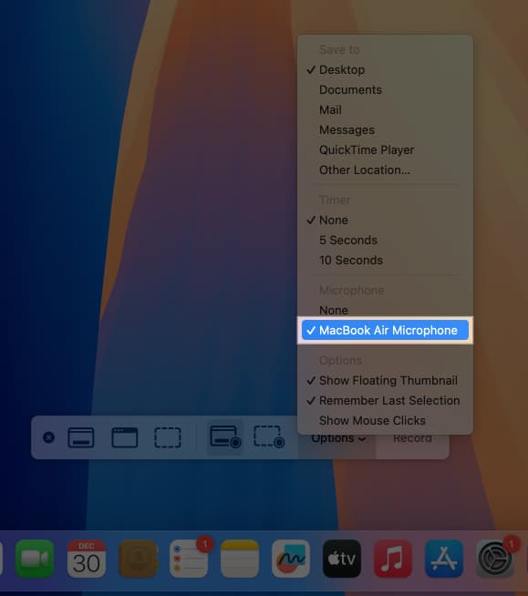The height and width of the screenshot is (596, 528).
Task: Set save destination to Mail
Action: (385, 110)
